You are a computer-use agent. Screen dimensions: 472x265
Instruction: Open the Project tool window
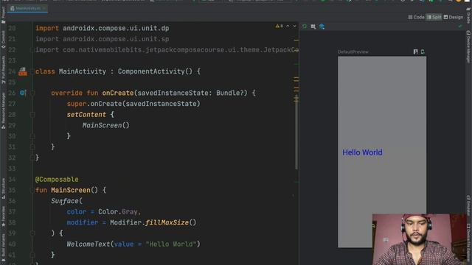tap(3, 15)
